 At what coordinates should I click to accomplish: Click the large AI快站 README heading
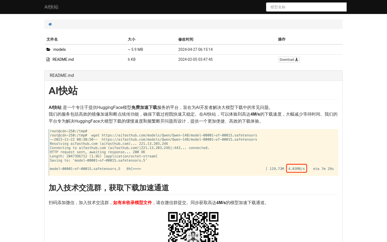point(63,91)
